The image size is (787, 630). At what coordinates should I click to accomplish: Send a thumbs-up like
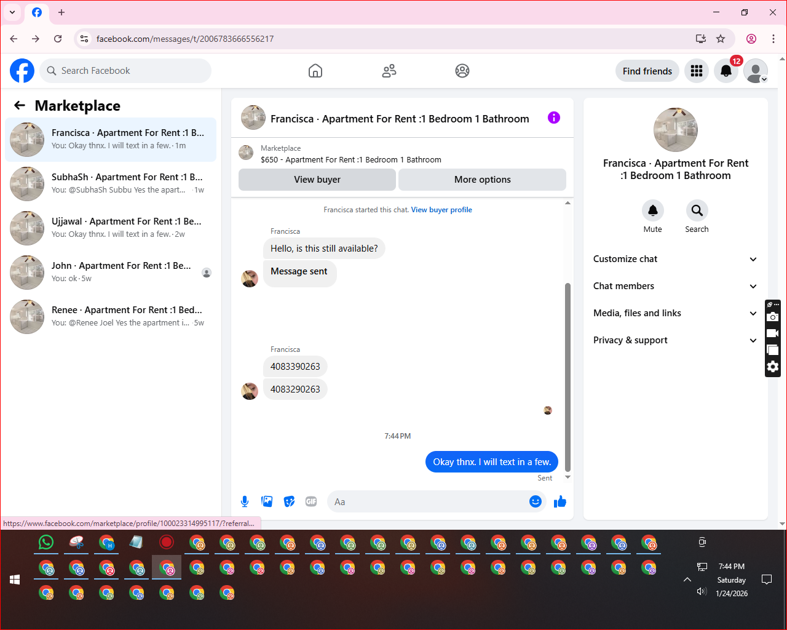click(560, 501)
